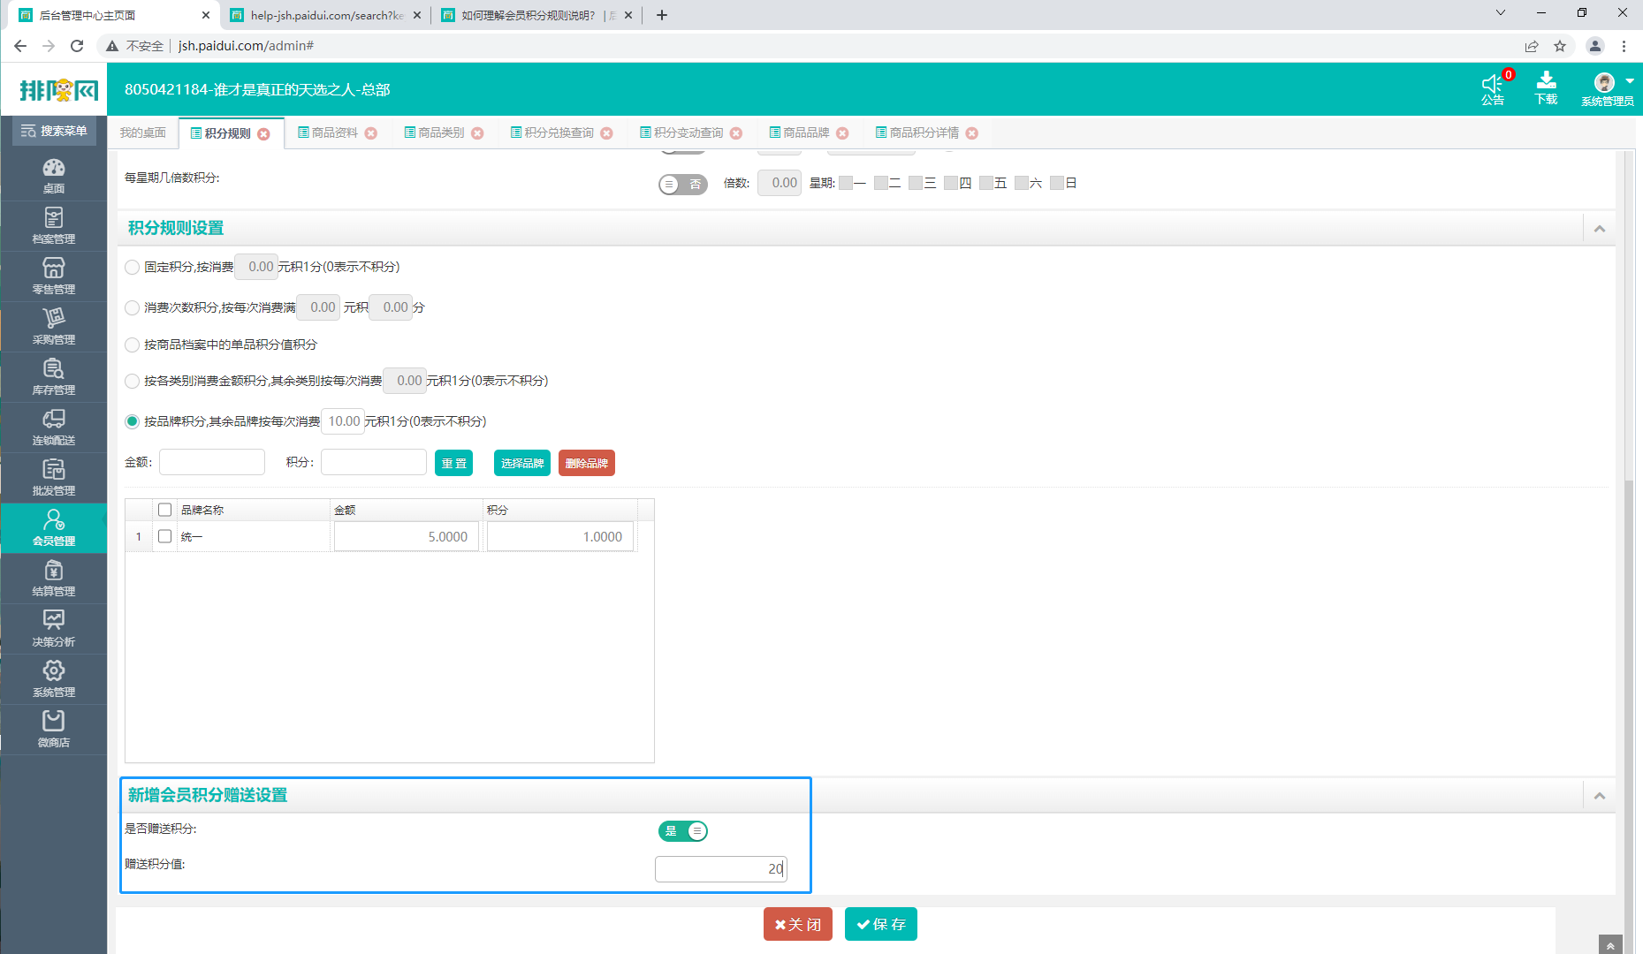
Task: Open 采购管理 in the sidebar
Action: point(54,327)
